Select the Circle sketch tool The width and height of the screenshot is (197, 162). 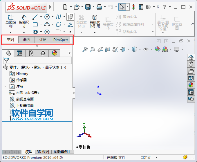pyautogui.click(x=47, y=17)
